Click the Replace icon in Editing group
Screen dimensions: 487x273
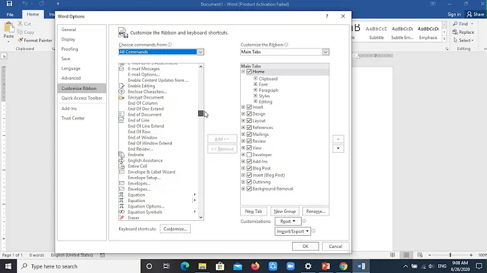pyautogui.click(x=455, y=32)
